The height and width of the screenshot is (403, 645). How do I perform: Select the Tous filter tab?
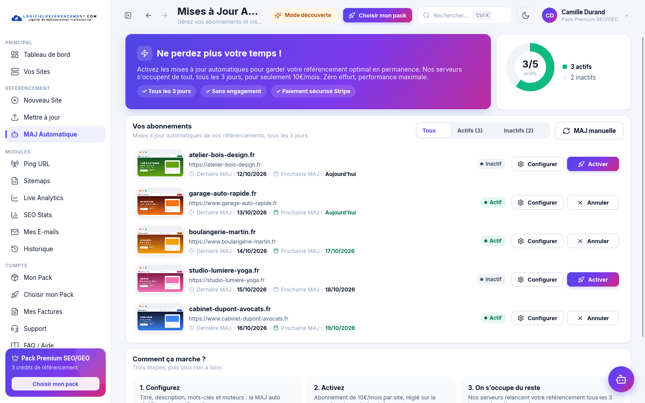pos(434,131)
